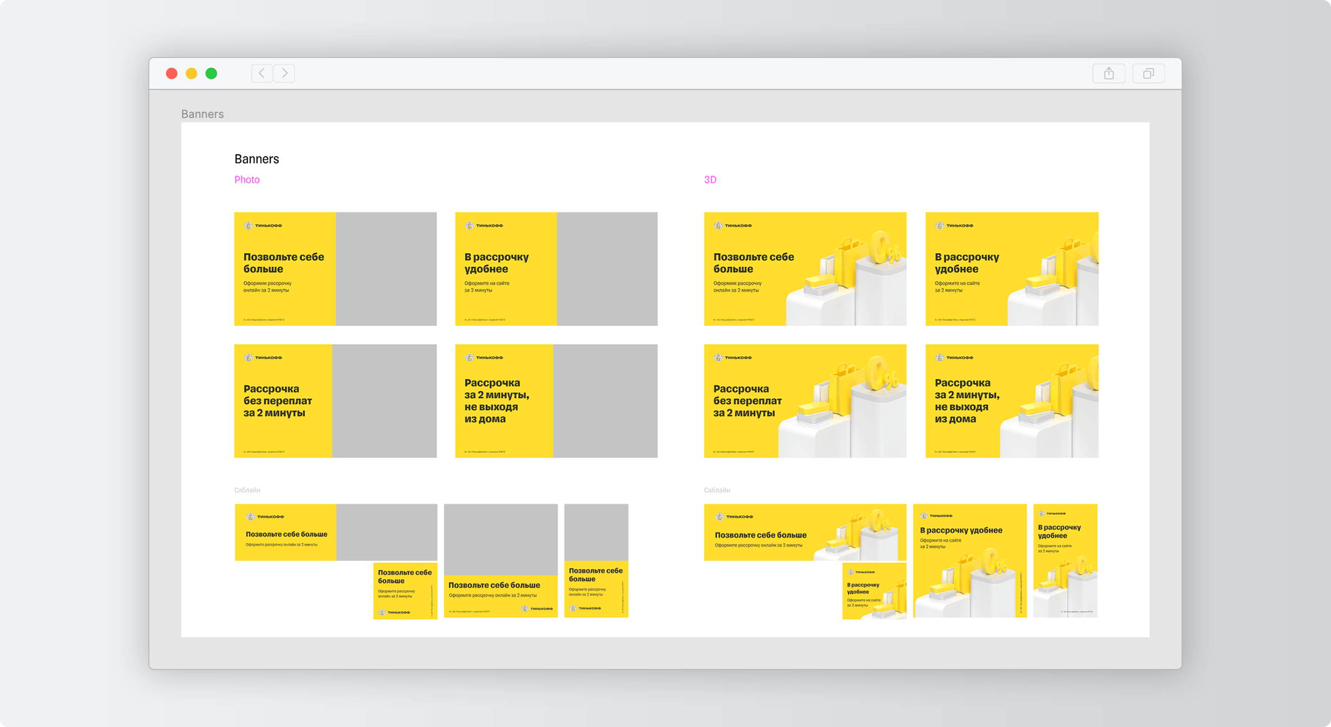Click the browser forward arrow button
The image size is (1331, 727).
pyautogui.click(x=284, y=73)
